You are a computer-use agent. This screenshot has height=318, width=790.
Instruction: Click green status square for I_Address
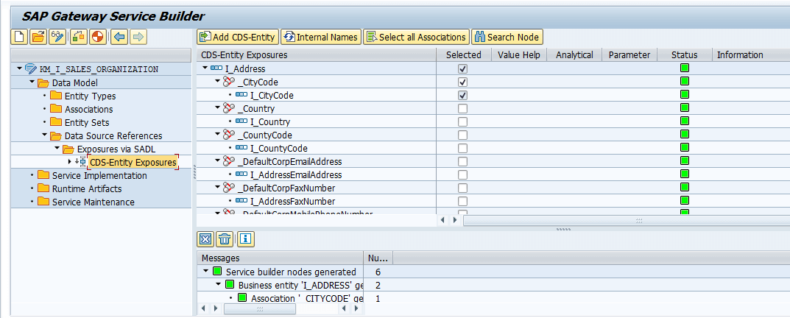pos(685,68)
